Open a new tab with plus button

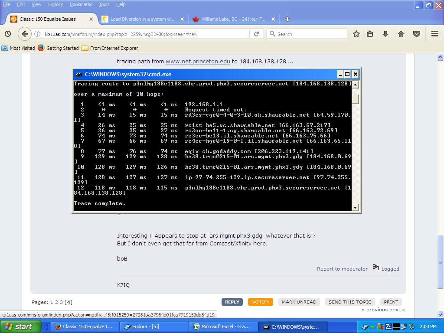287,19
